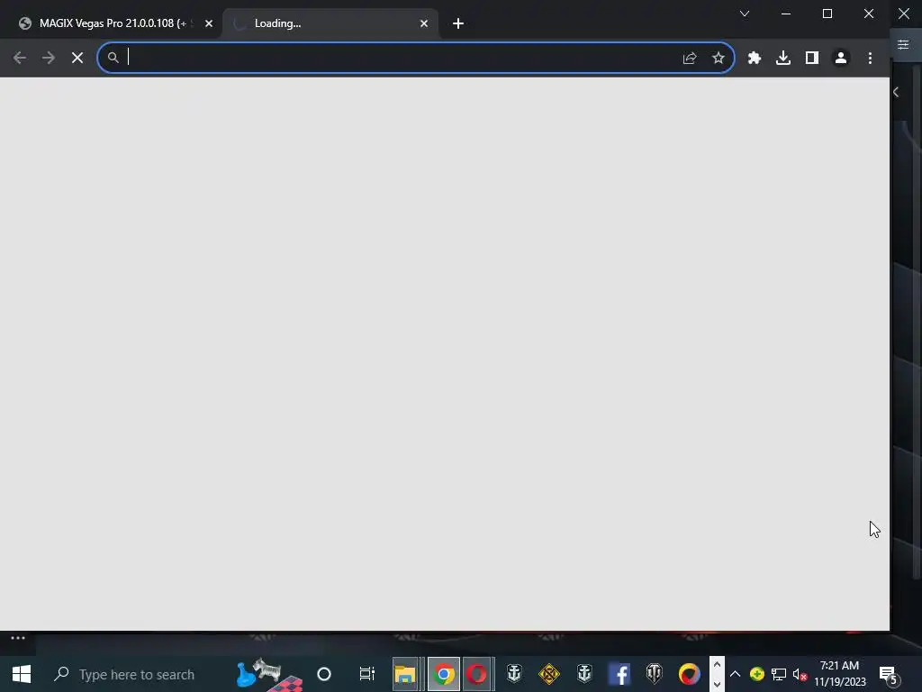This screenshot has height=692, width=922.
Task: Open the notification center
Action: (888, 674)
